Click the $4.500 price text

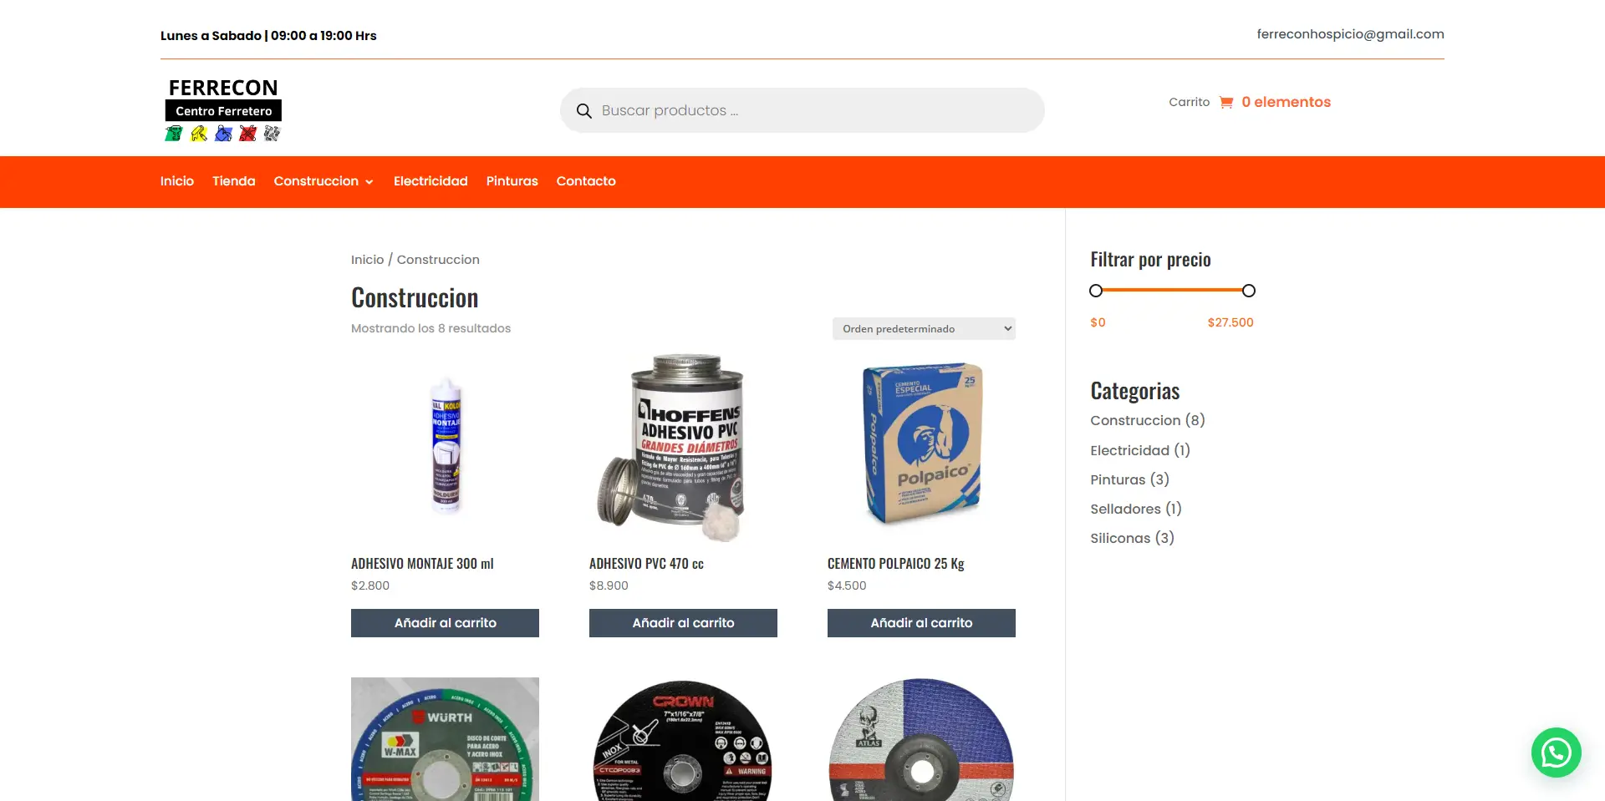pos(847,586)
